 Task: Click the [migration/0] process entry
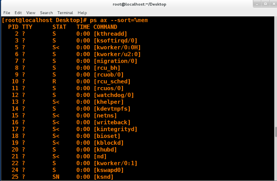115,61
